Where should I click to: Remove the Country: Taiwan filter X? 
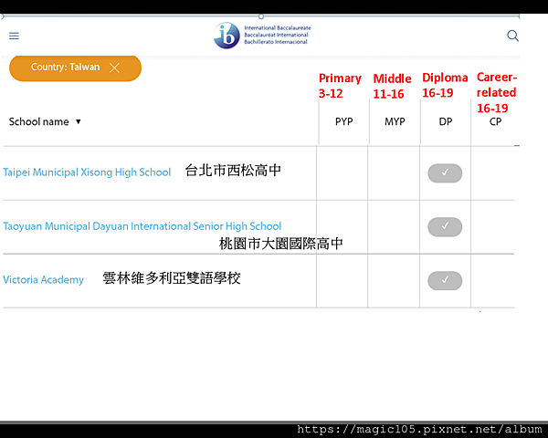click(x=114, y=68)
